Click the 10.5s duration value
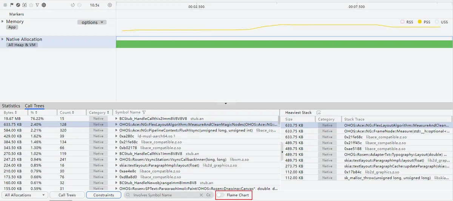Viewport: 453px width, 201px height. [x=95, y=5]
